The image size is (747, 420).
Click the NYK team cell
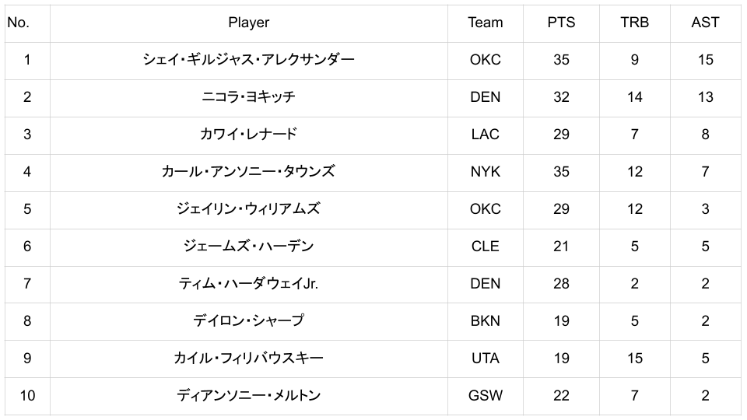tap(485, 172)
